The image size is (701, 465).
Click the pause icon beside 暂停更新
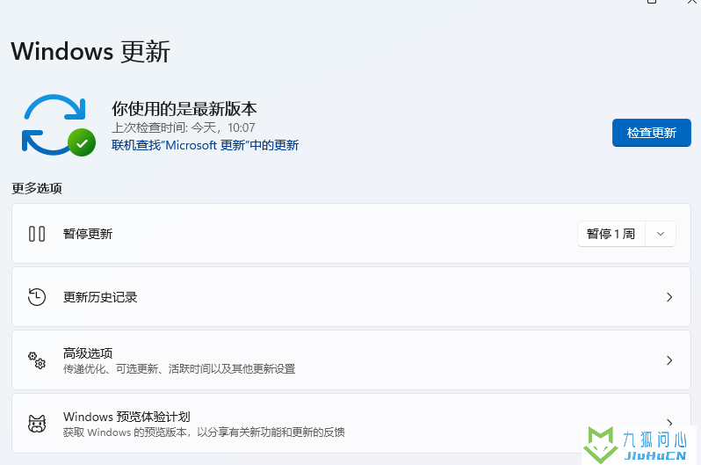(37, 234)
